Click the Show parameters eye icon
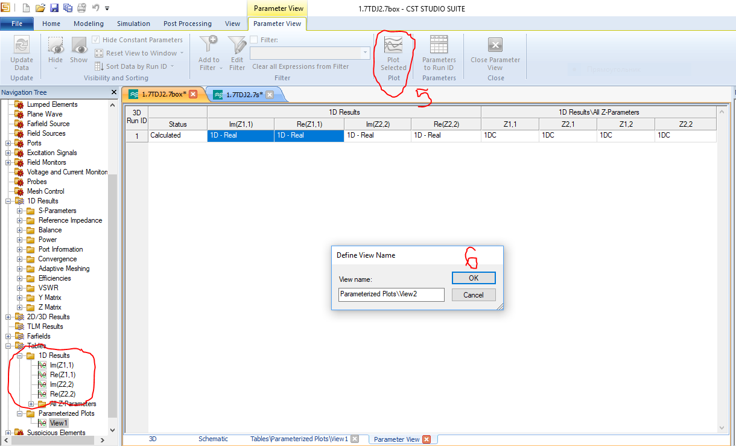 click(x=79, y=45)
